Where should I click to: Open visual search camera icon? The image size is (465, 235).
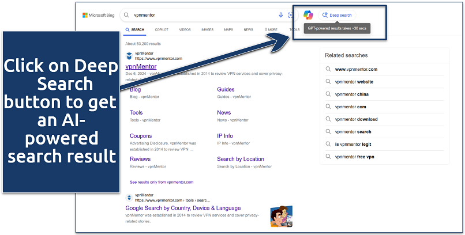point(290,15)
